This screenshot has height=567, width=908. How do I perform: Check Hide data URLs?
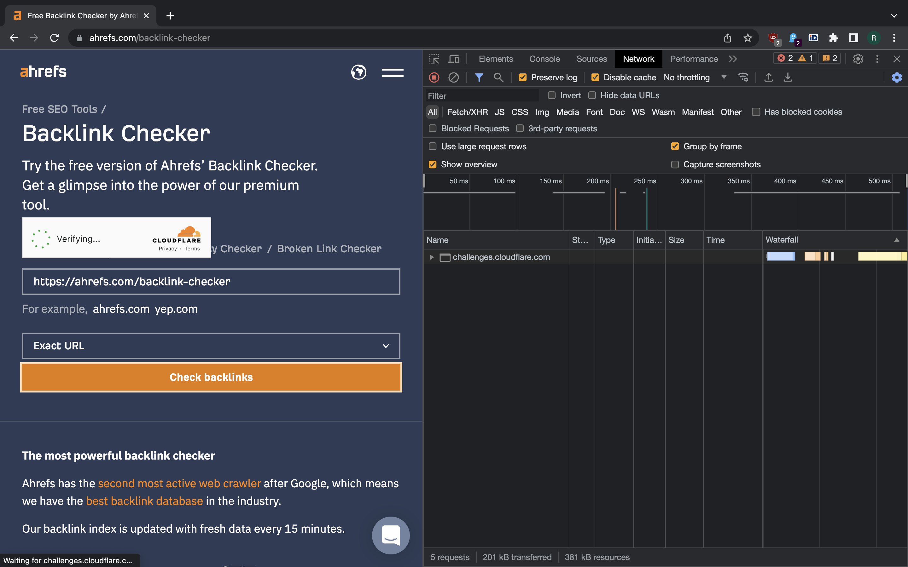pyautogui.click(x=592, y=95)
